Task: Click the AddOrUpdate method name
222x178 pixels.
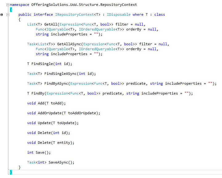Action: point(50,113)
